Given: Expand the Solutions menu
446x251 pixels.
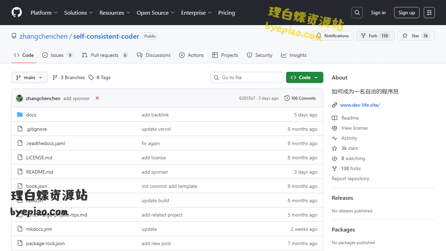Looking at the screenshot, I should pyautogui.click(x=78, y=13).
